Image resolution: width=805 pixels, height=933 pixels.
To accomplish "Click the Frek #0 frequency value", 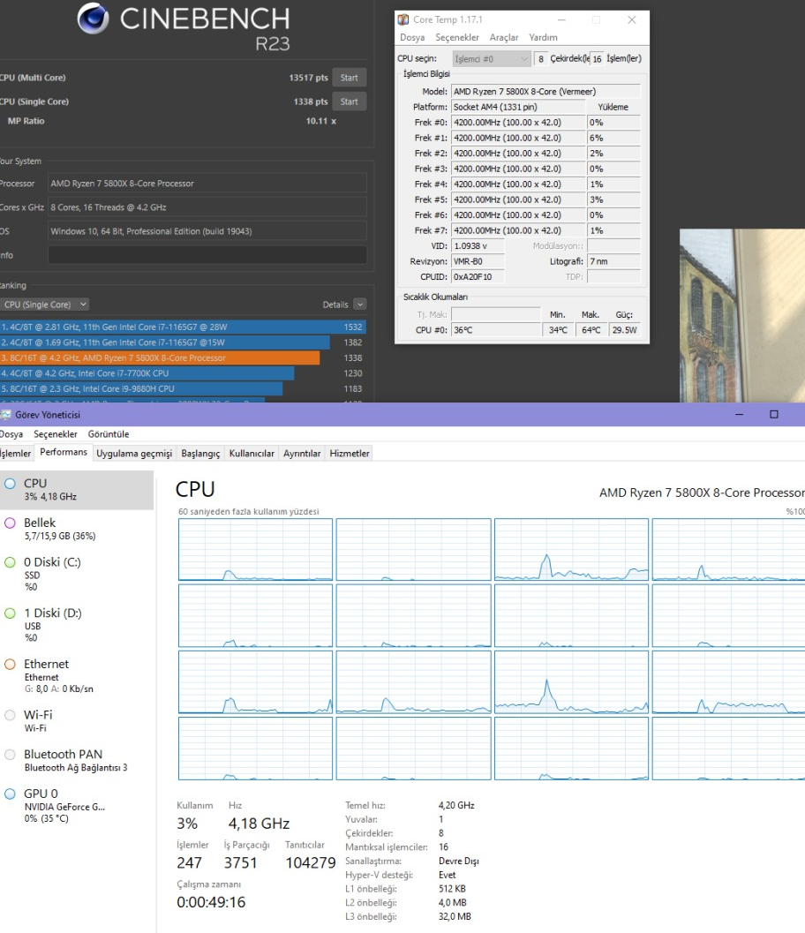I will click(518, 123).
